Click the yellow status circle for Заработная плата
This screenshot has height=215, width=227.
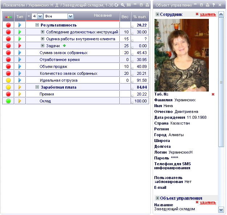pyautogui.click(x=8, y=87)
